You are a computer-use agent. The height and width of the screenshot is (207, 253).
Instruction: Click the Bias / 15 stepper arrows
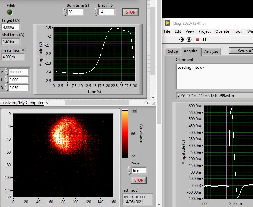pyautogui.click(x=96, y=12)
